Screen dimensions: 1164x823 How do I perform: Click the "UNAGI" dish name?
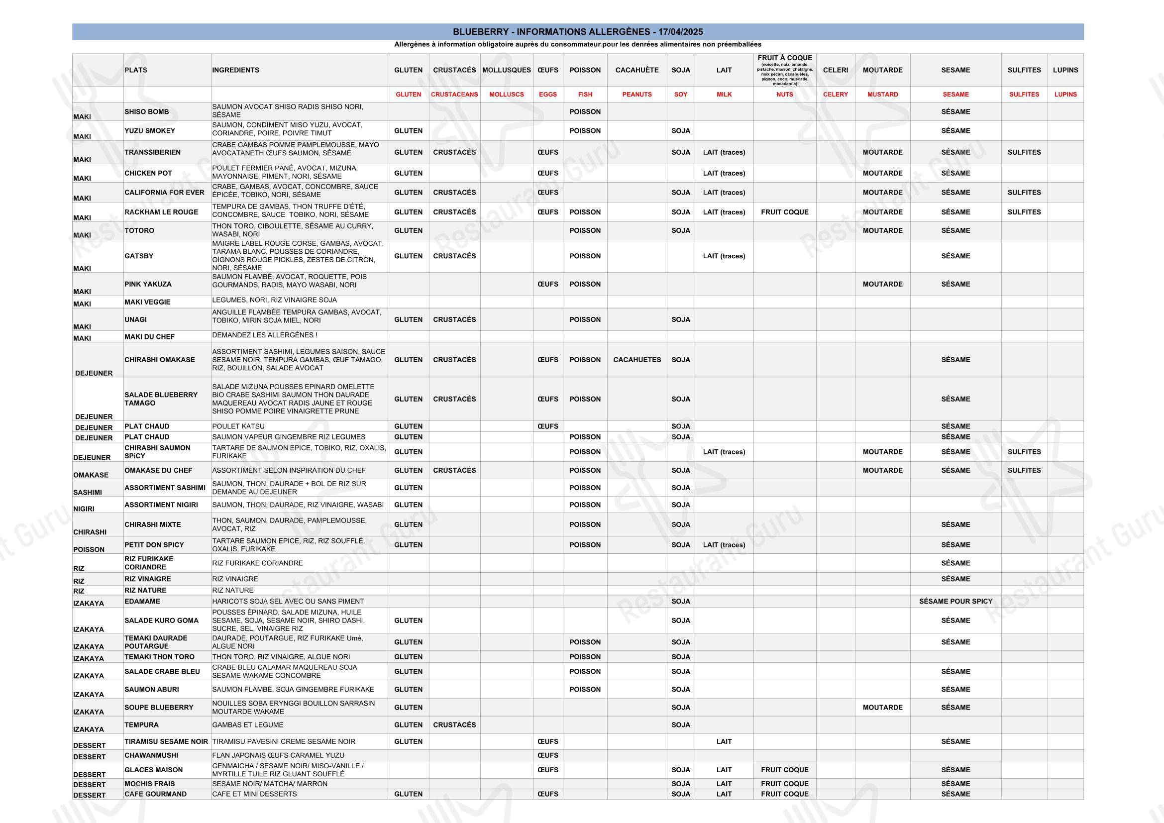[136, 320]
